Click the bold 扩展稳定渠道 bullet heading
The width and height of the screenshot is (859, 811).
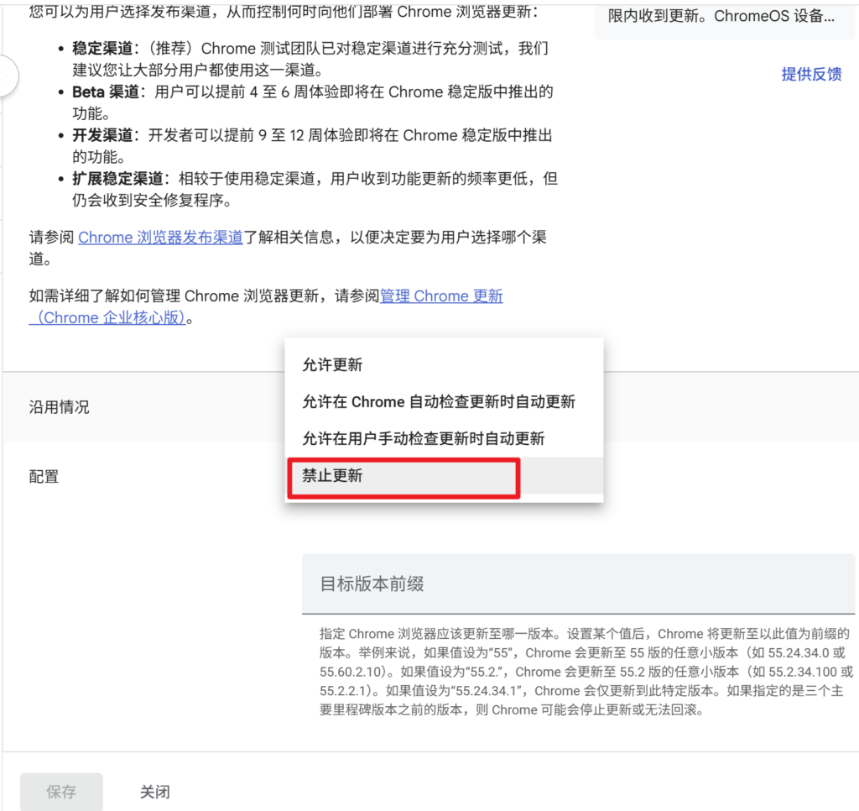pyautogui.click(x=117, y=179)
